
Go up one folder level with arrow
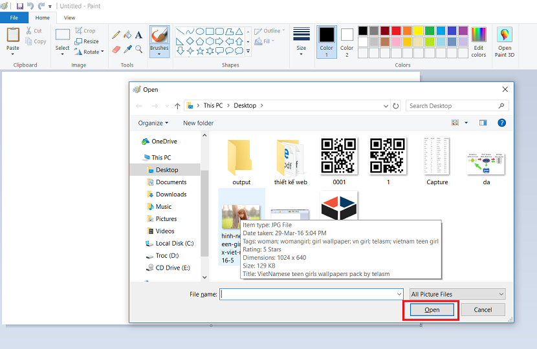177,106
